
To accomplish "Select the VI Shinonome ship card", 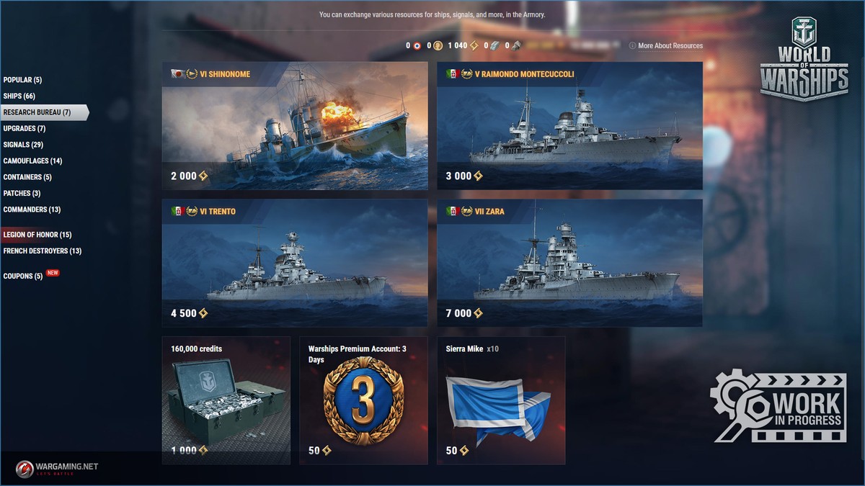I will point(295,126).
